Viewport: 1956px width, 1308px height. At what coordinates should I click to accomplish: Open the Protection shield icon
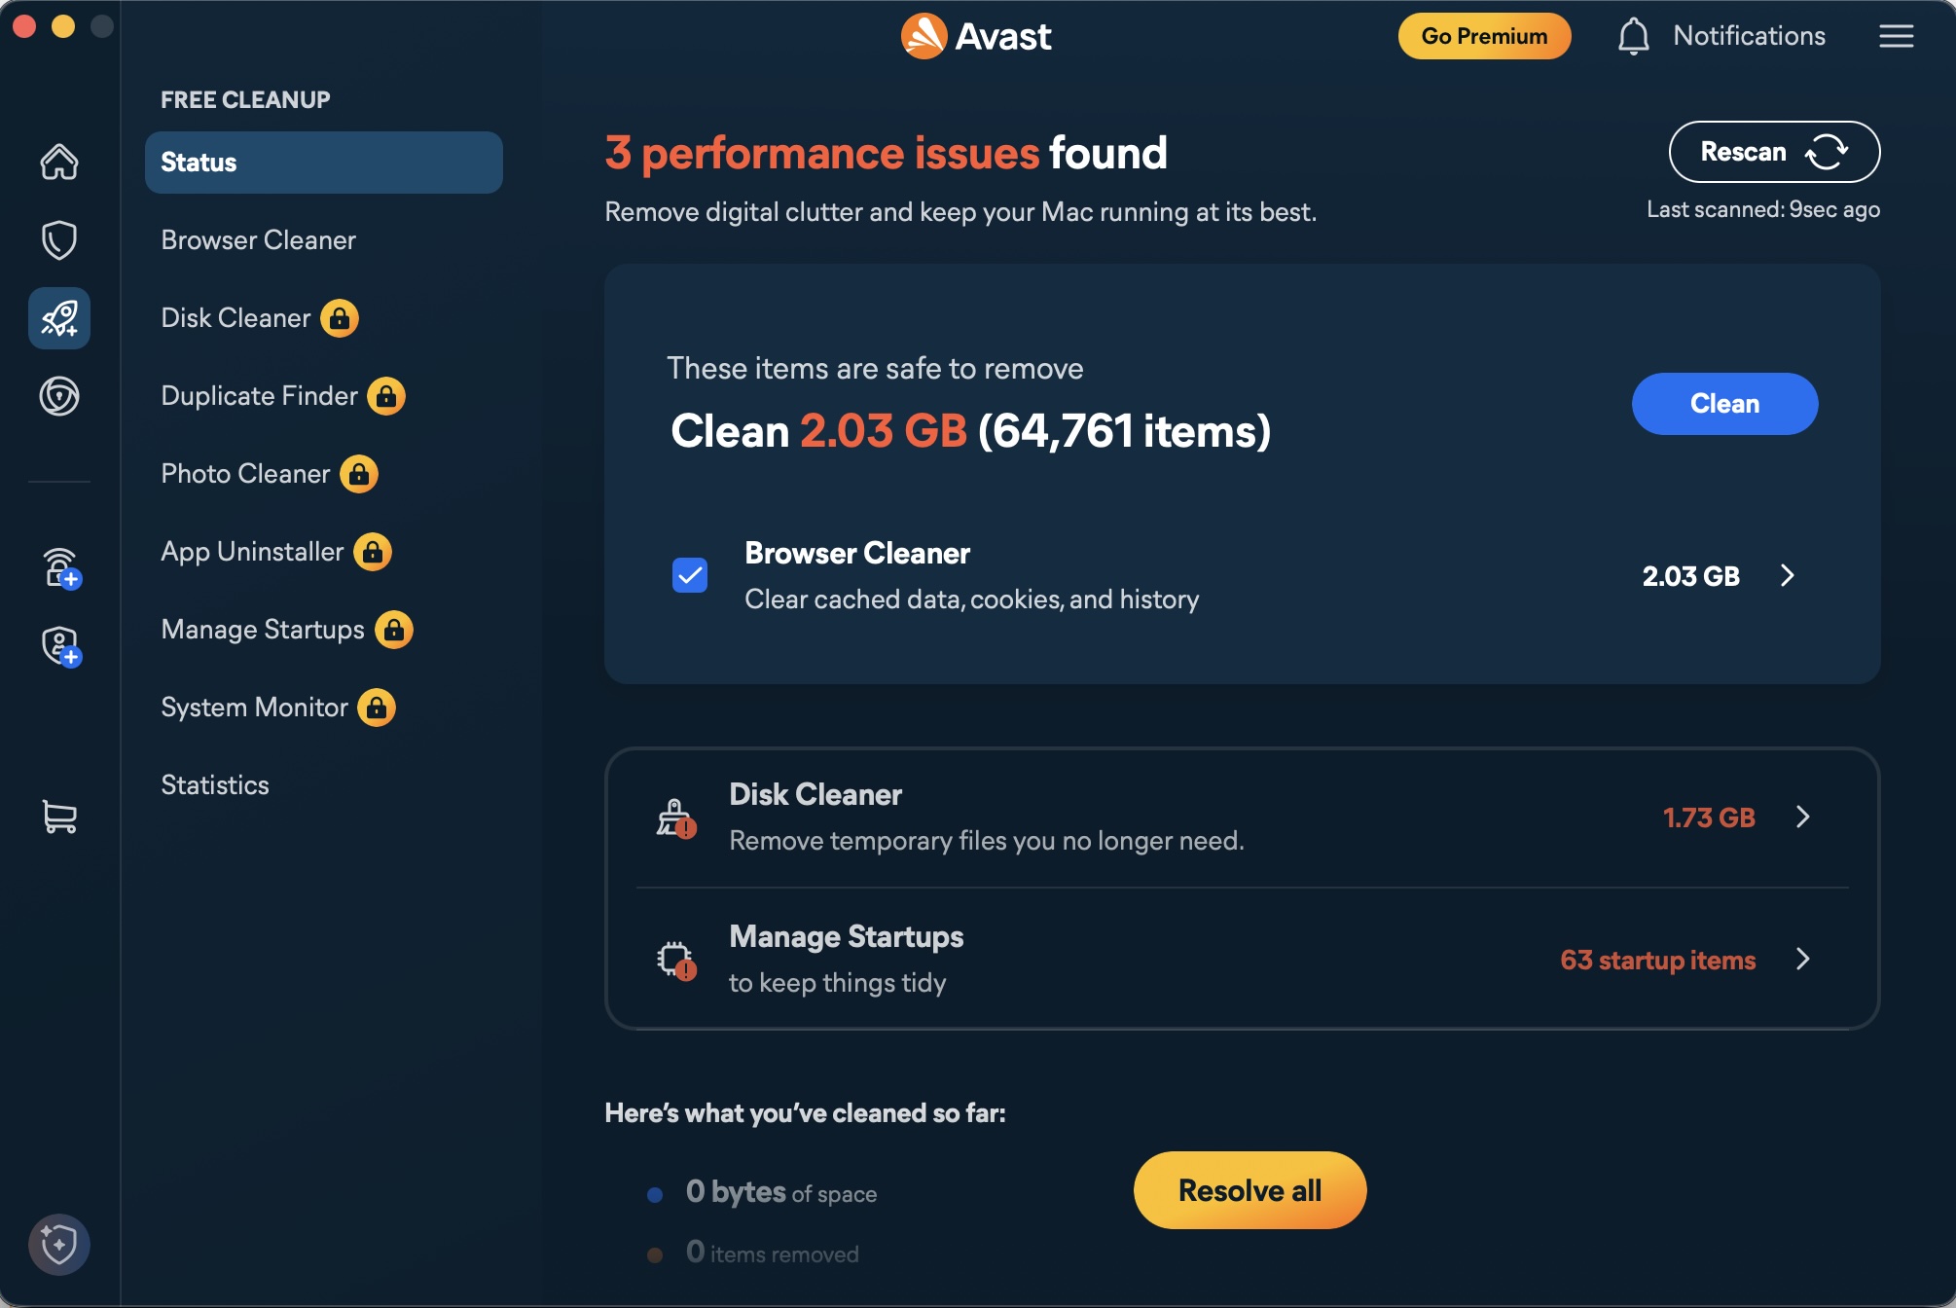click(x=59, y=239)
